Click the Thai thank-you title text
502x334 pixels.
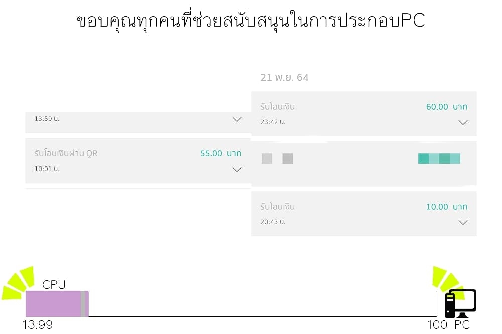point(250,21)
